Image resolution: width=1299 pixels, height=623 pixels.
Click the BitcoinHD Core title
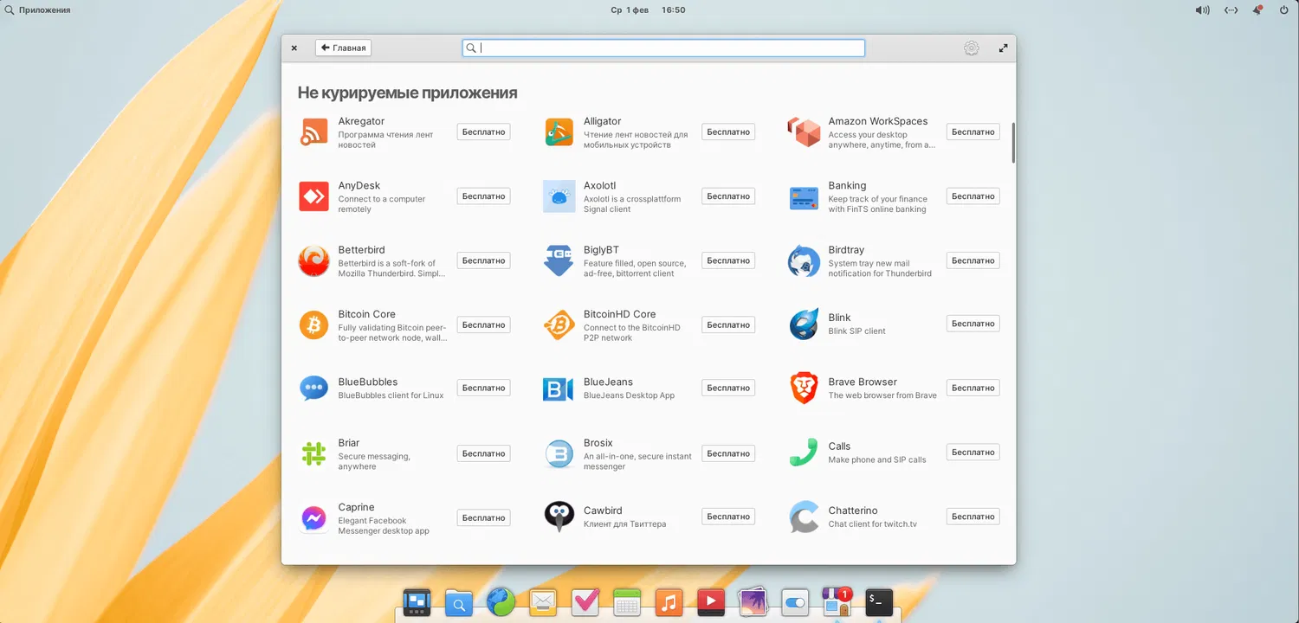620,314
